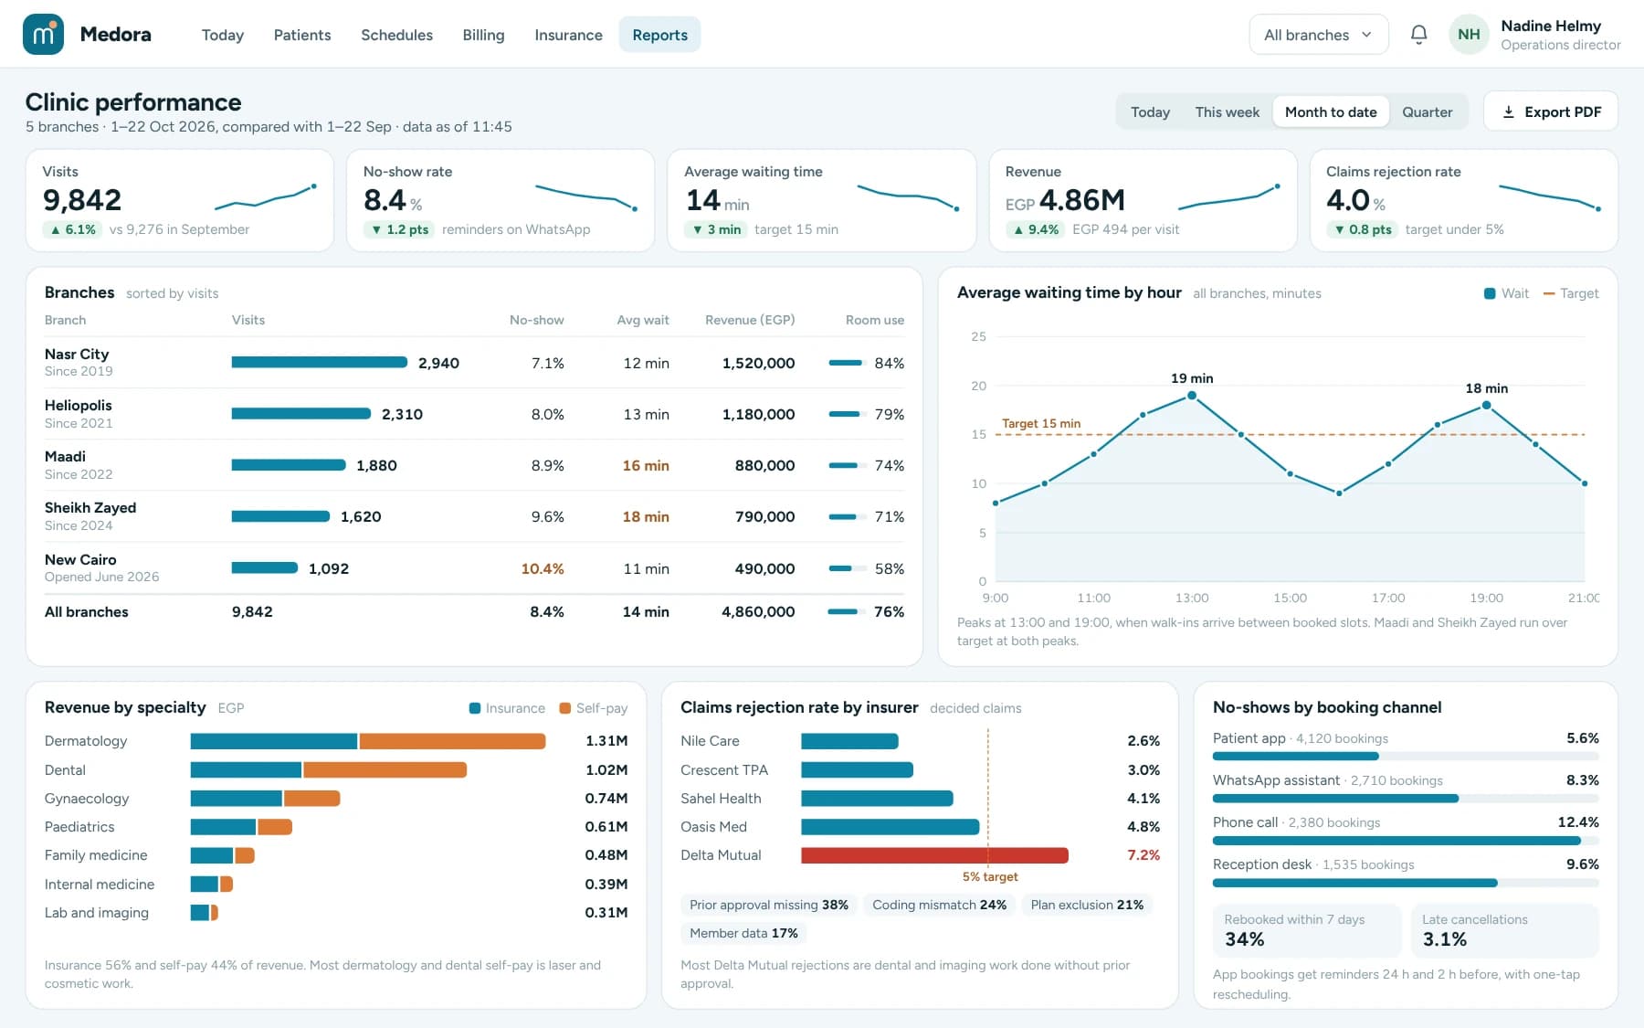Click the download icon in Export PDF
The width and height of the screenshot is (1644, 1028).
[x=1509, y=111]
